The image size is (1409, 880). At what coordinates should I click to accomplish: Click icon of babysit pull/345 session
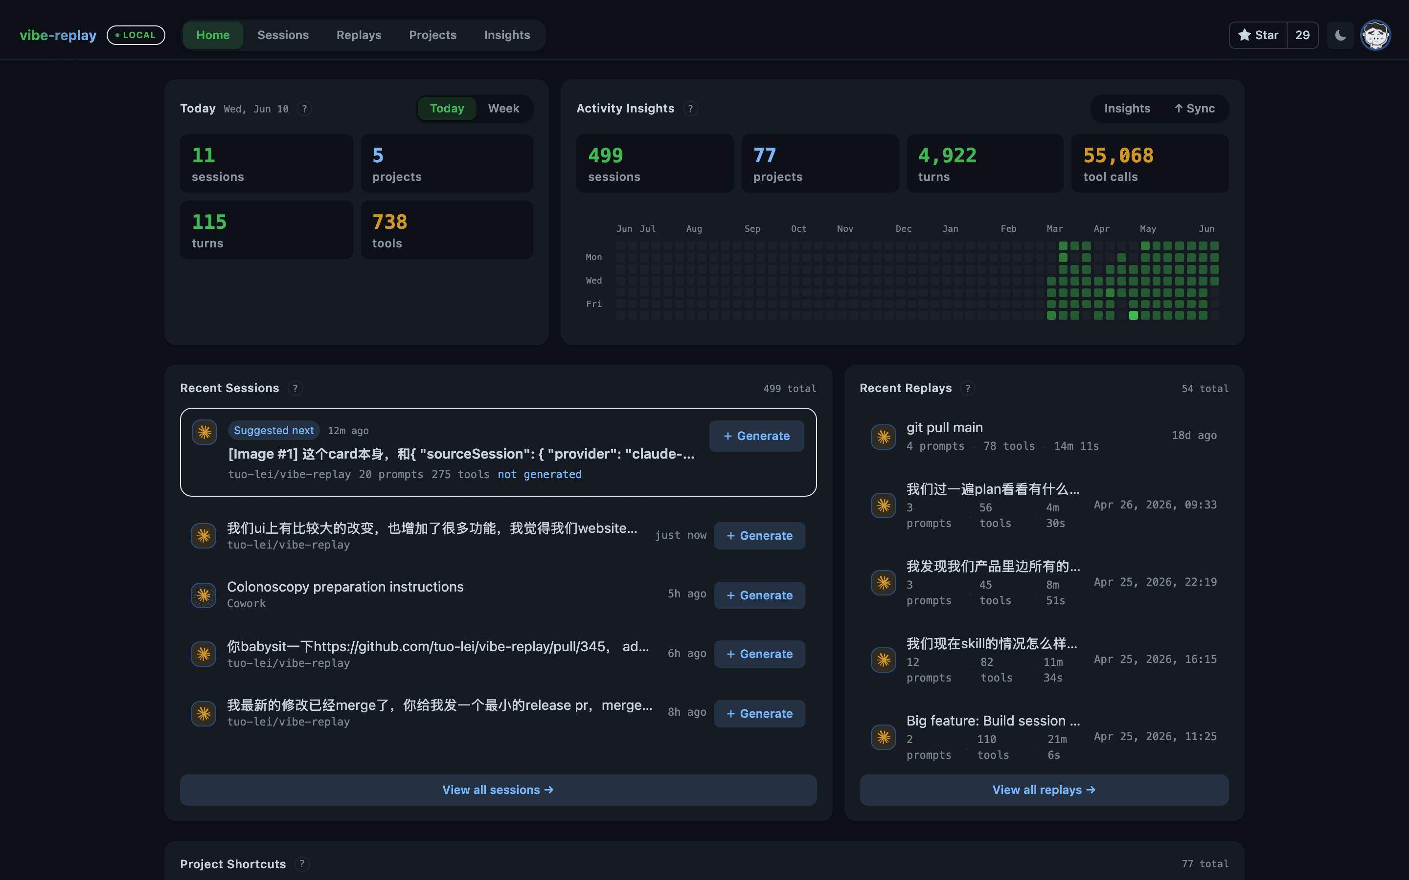click(204, 654)
